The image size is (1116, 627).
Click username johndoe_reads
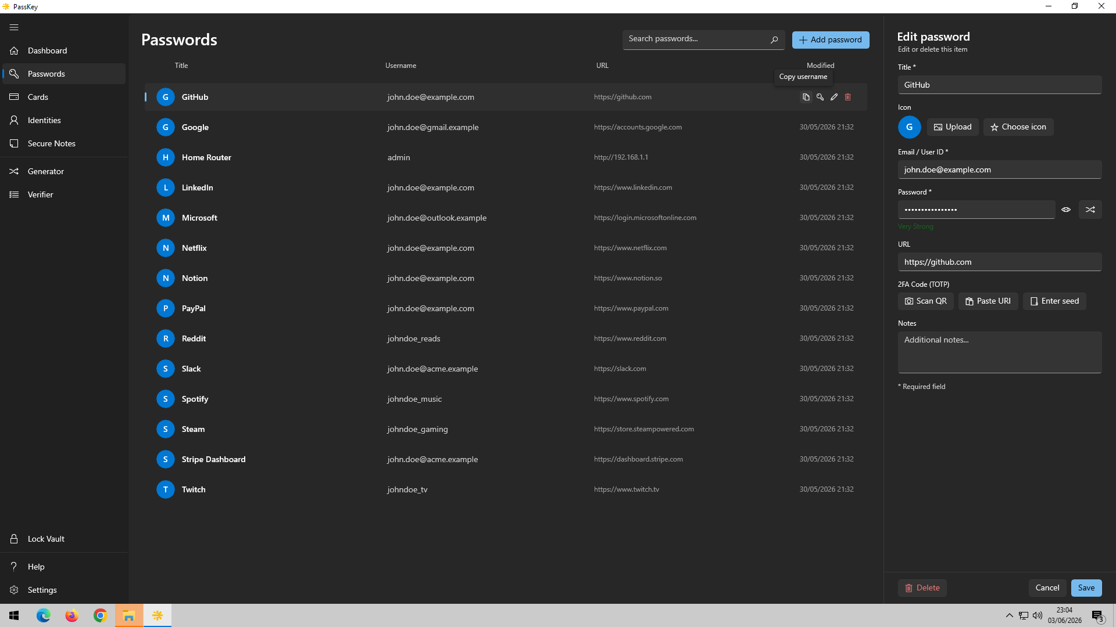(414, 338)
